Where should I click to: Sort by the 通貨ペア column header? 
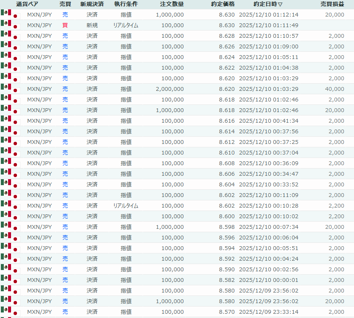point(27,4)
